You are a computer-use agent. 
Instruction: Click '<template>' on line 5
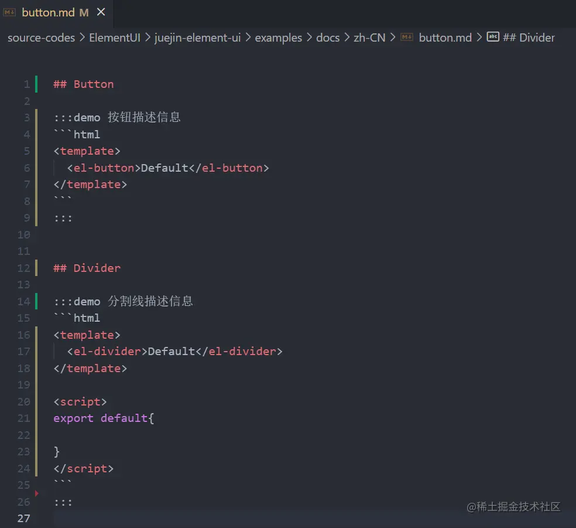pos(87,151)
